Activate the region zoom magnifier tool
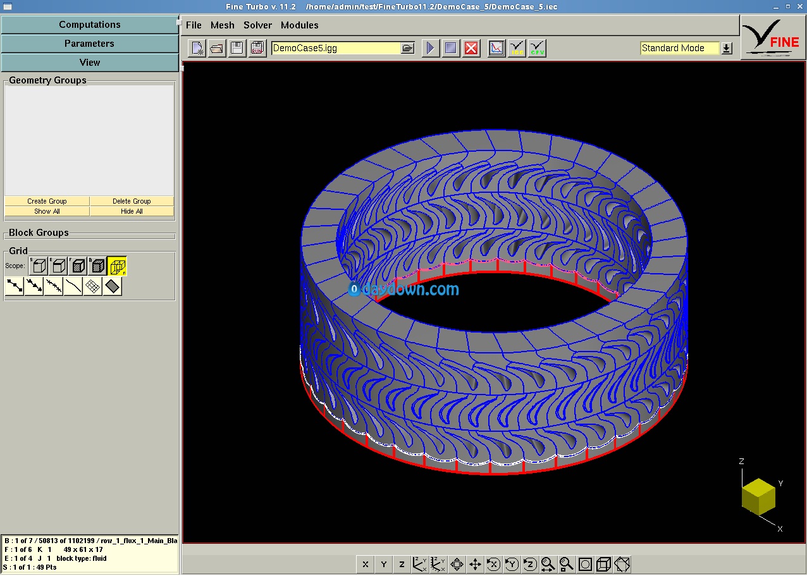This screenshot has width=807, height=576. click(x=567, y=565)
